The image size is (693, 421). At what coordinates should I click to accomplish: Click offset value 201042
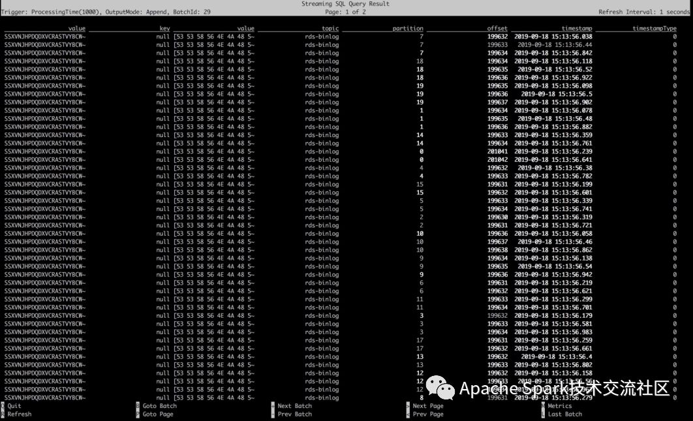pos(498,160)
